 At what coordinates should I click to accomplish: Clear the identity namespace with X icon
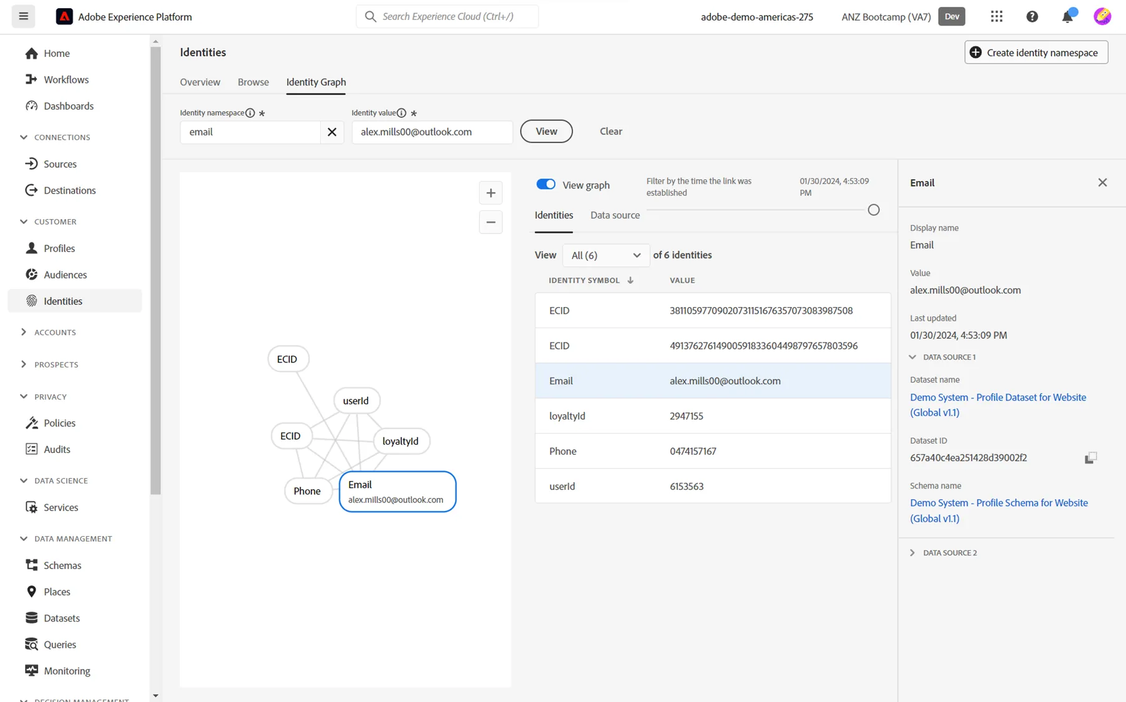[332, 132]
